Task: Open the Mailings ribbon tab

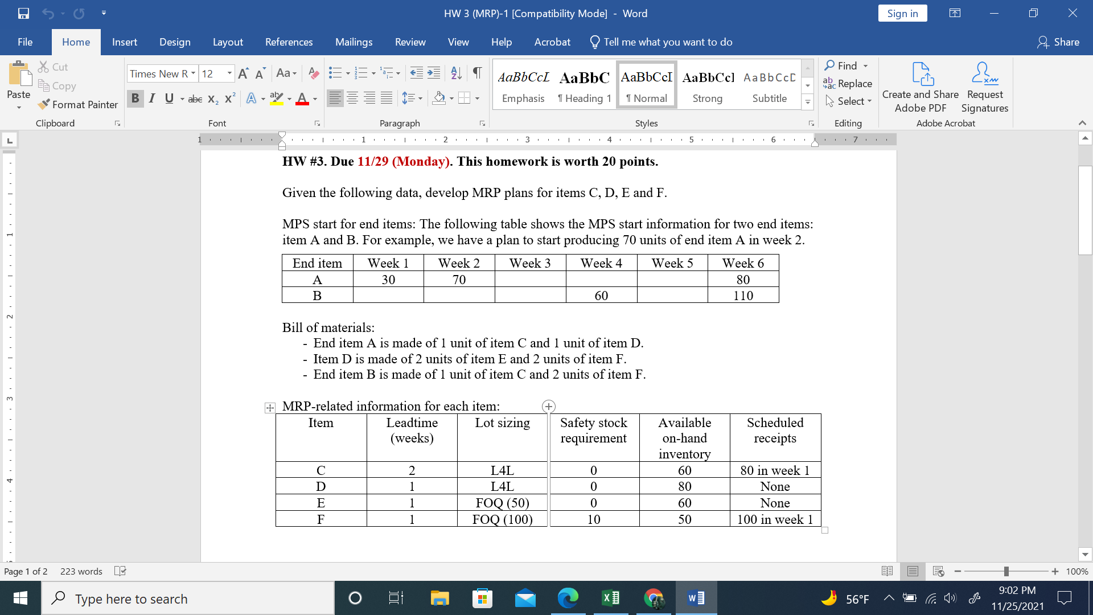Action: (x=354, y=42)
